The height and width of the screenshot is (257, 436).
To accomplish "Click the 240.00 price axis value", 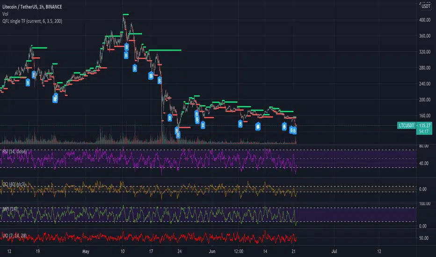I will tap(425, 84).
